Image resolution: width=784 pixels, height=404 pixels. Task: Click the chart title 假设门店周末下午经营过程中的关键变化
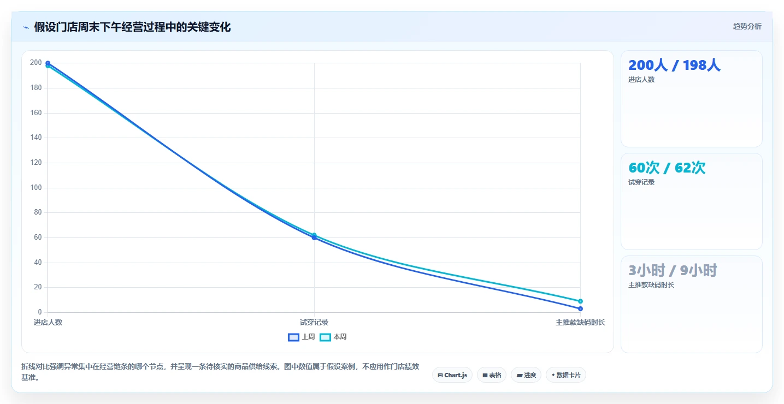coord(132,27)
